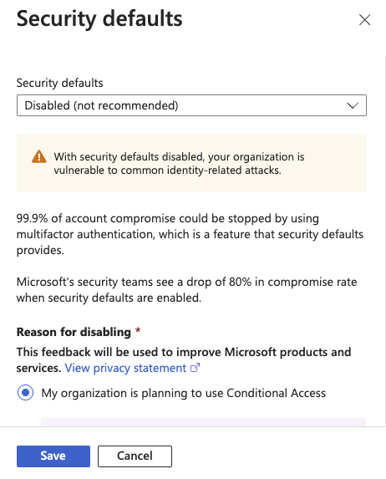Click the 99.9% account compromise paragraph
386x479 pixels.
coord(190,234)
